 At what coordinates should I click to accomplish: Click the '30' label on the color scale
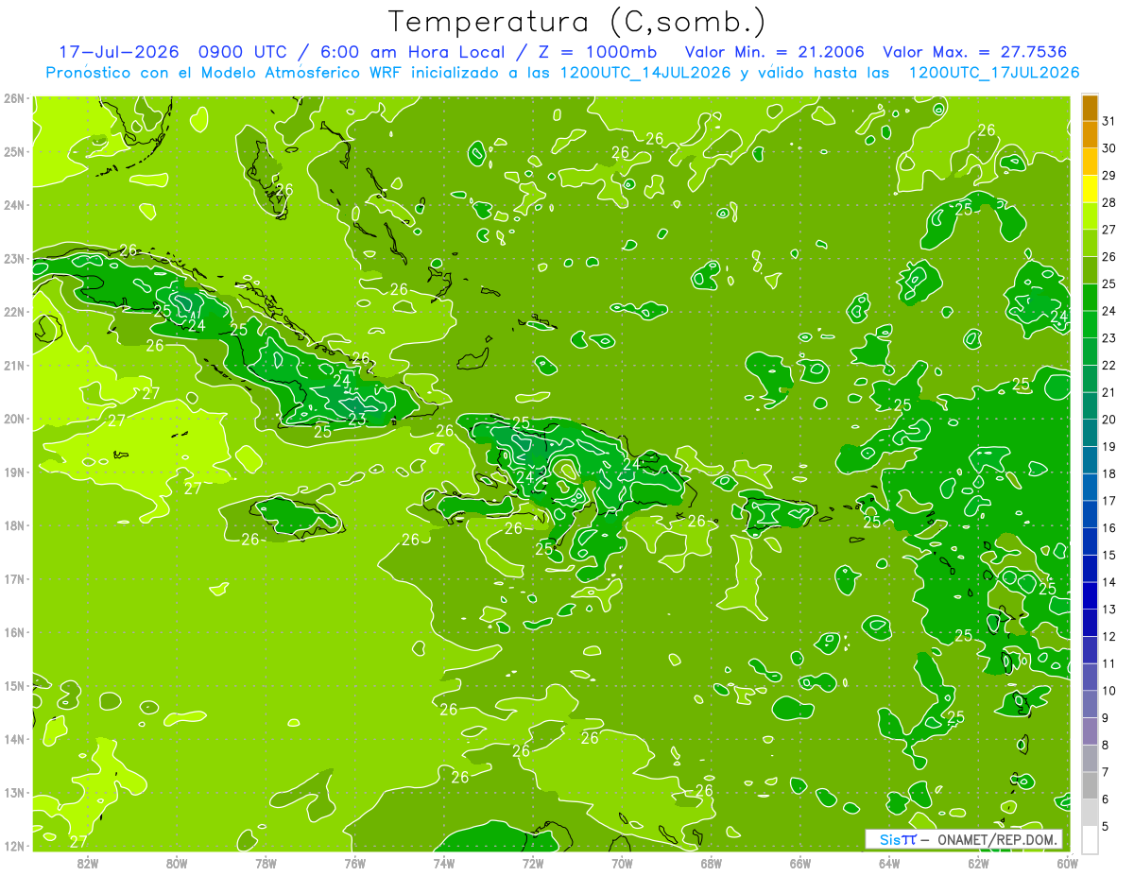(x=1108, y=148)
